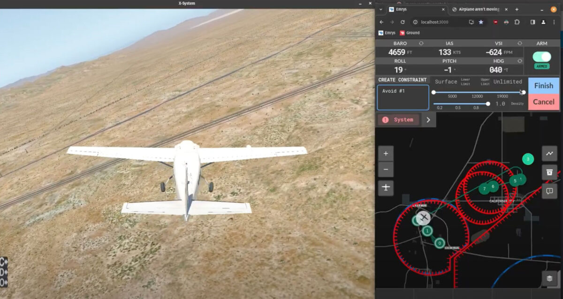Click the HDG refresh icon
Image resolution: width=563 pixels, height=299 pixels.
click(x=520, y=61)
